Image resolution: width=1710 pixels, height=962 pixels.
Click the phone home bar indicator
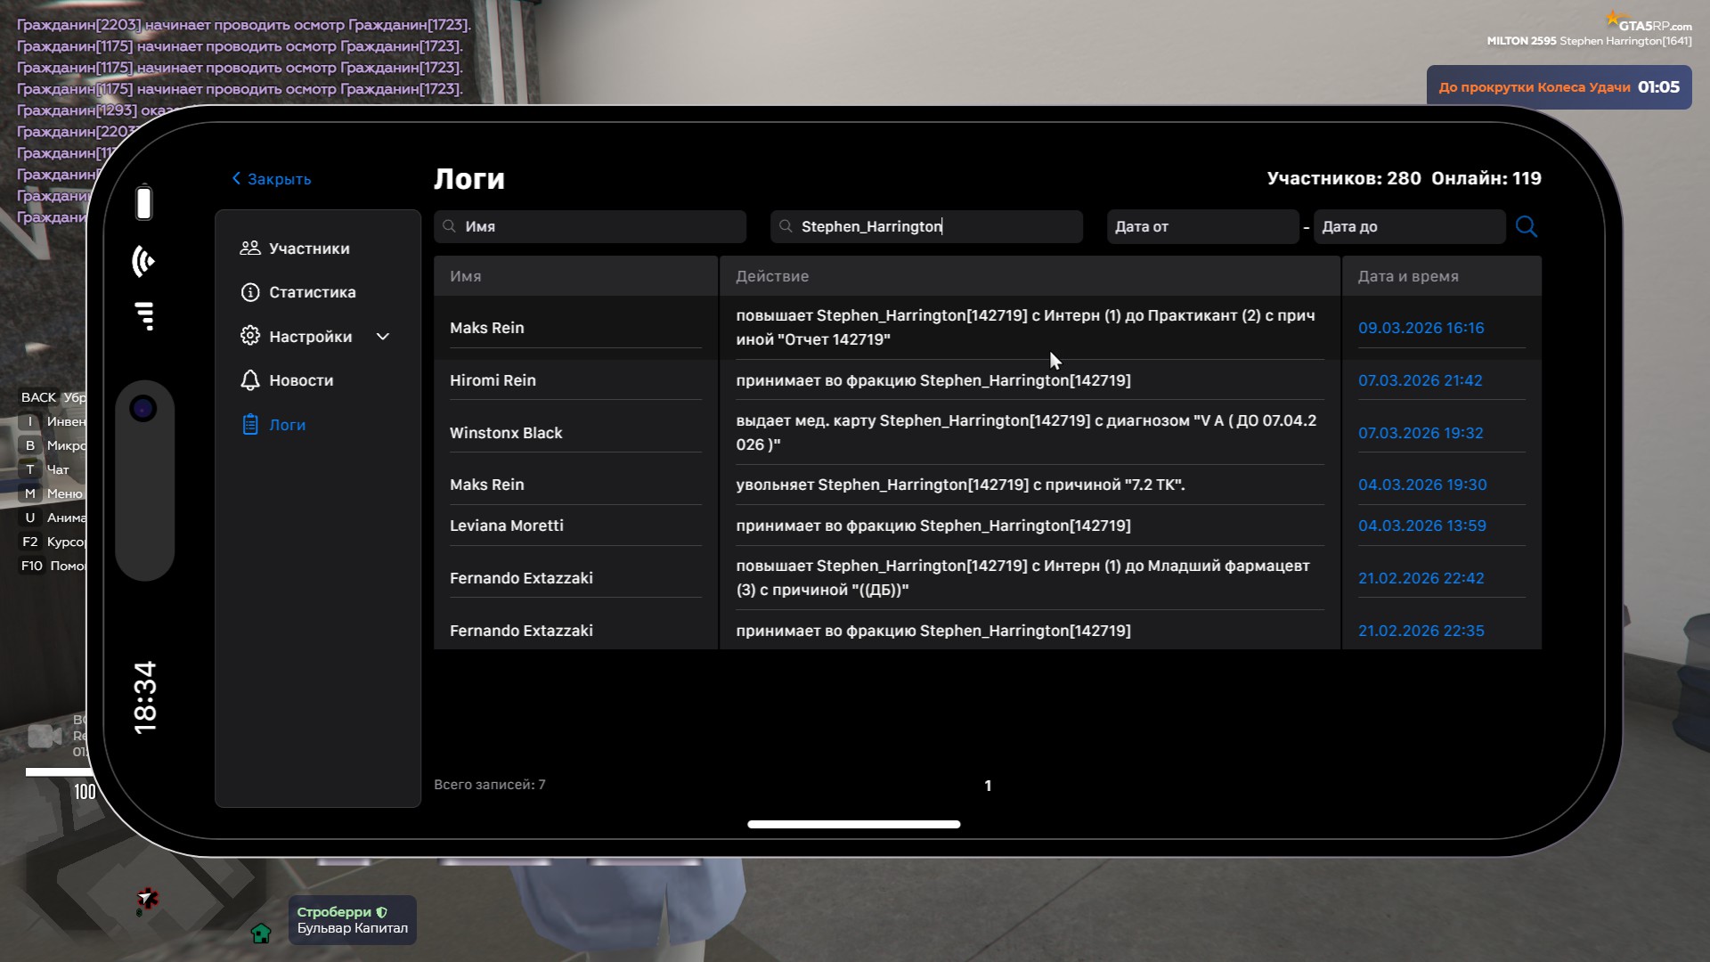(853, 824)
